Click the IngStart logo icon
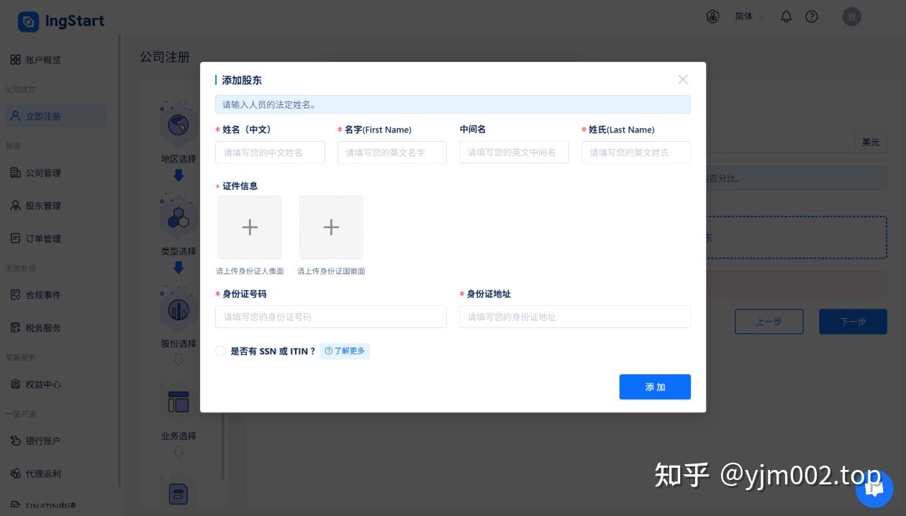This screenshot has width=906, height=516. [28, 21]
